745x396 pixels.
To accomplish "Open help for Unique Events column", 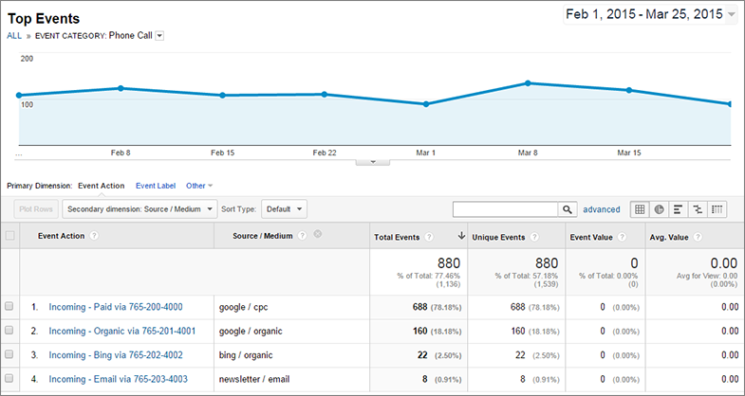I will (534, 237).
